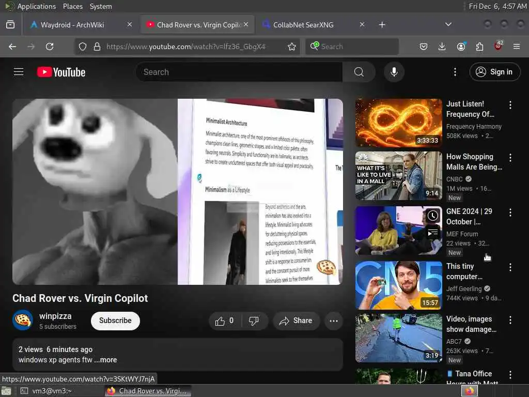Open Firefox downloads panel

[442, 47]
